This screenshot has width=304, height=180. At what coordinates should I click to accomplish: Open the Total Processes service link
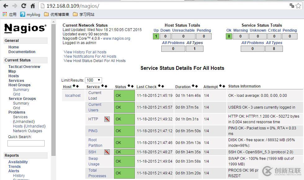coord(97,173)
